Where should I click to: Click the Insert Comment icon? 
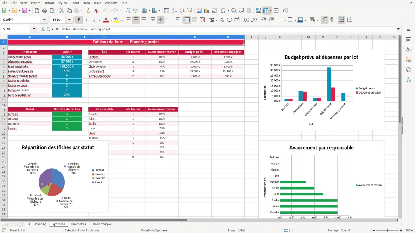coord(241,11)
